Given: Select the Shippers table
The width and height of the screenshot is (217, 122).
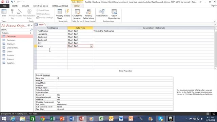Looking at the screenshot, I should point(17,59).
